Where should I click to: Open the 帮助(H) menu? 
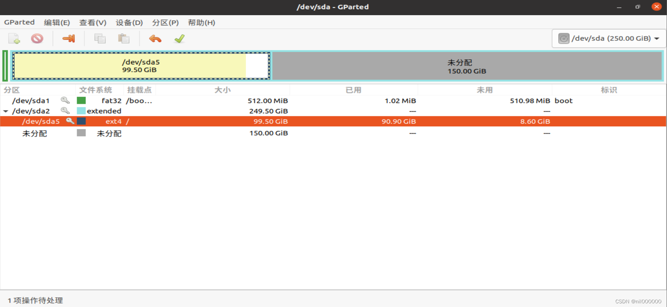coord(201,22)
